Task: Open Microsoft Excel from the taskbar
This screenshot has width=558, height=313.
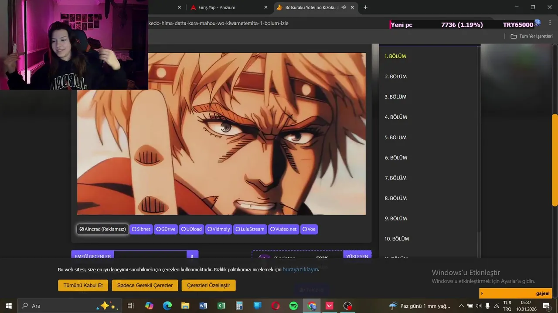Action: [221, 306]
